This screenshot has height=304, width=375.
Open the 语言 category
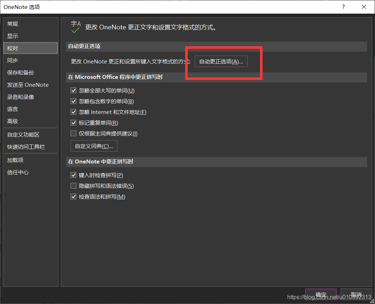click(x=30, y=109)
